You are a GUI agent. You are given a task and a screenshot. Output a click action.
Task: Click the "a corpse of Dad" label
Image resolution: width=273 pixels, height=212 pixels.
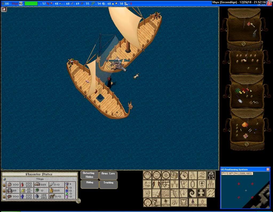click(118, 60)
